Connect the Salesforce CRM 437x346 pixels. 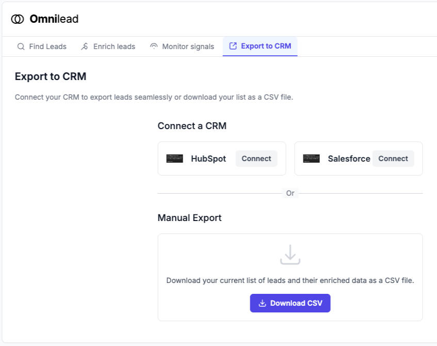(x=393, y=159)
